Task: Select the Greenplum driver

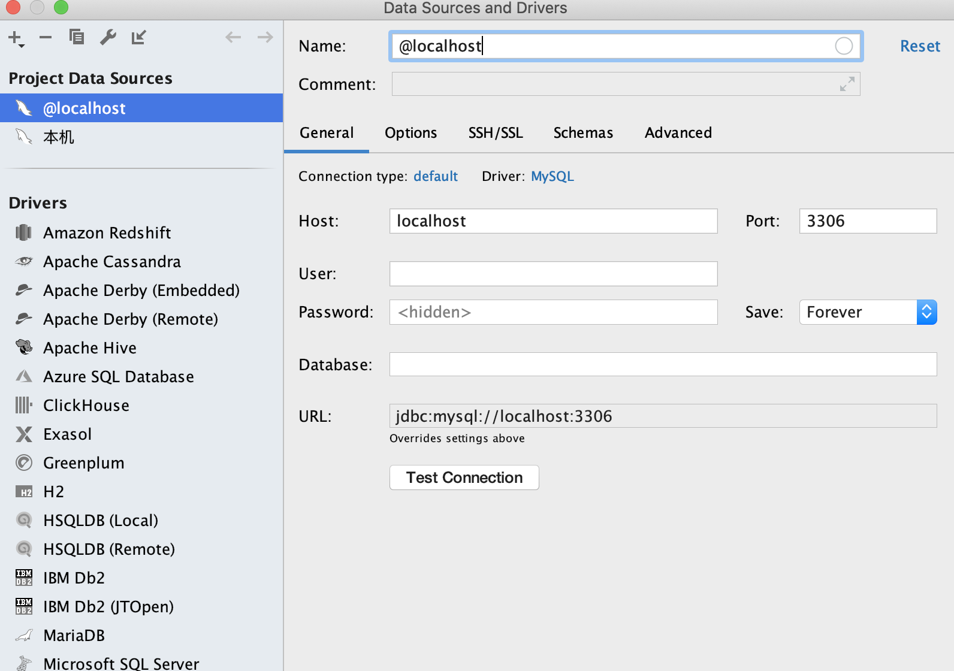Action: (141, 463)
